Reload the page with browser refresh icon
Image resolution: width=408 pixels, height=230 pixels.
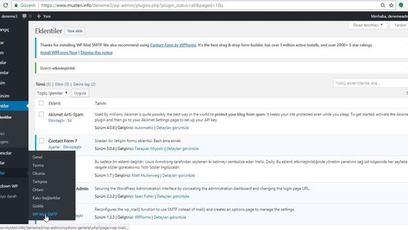click(x=5, y=5)
